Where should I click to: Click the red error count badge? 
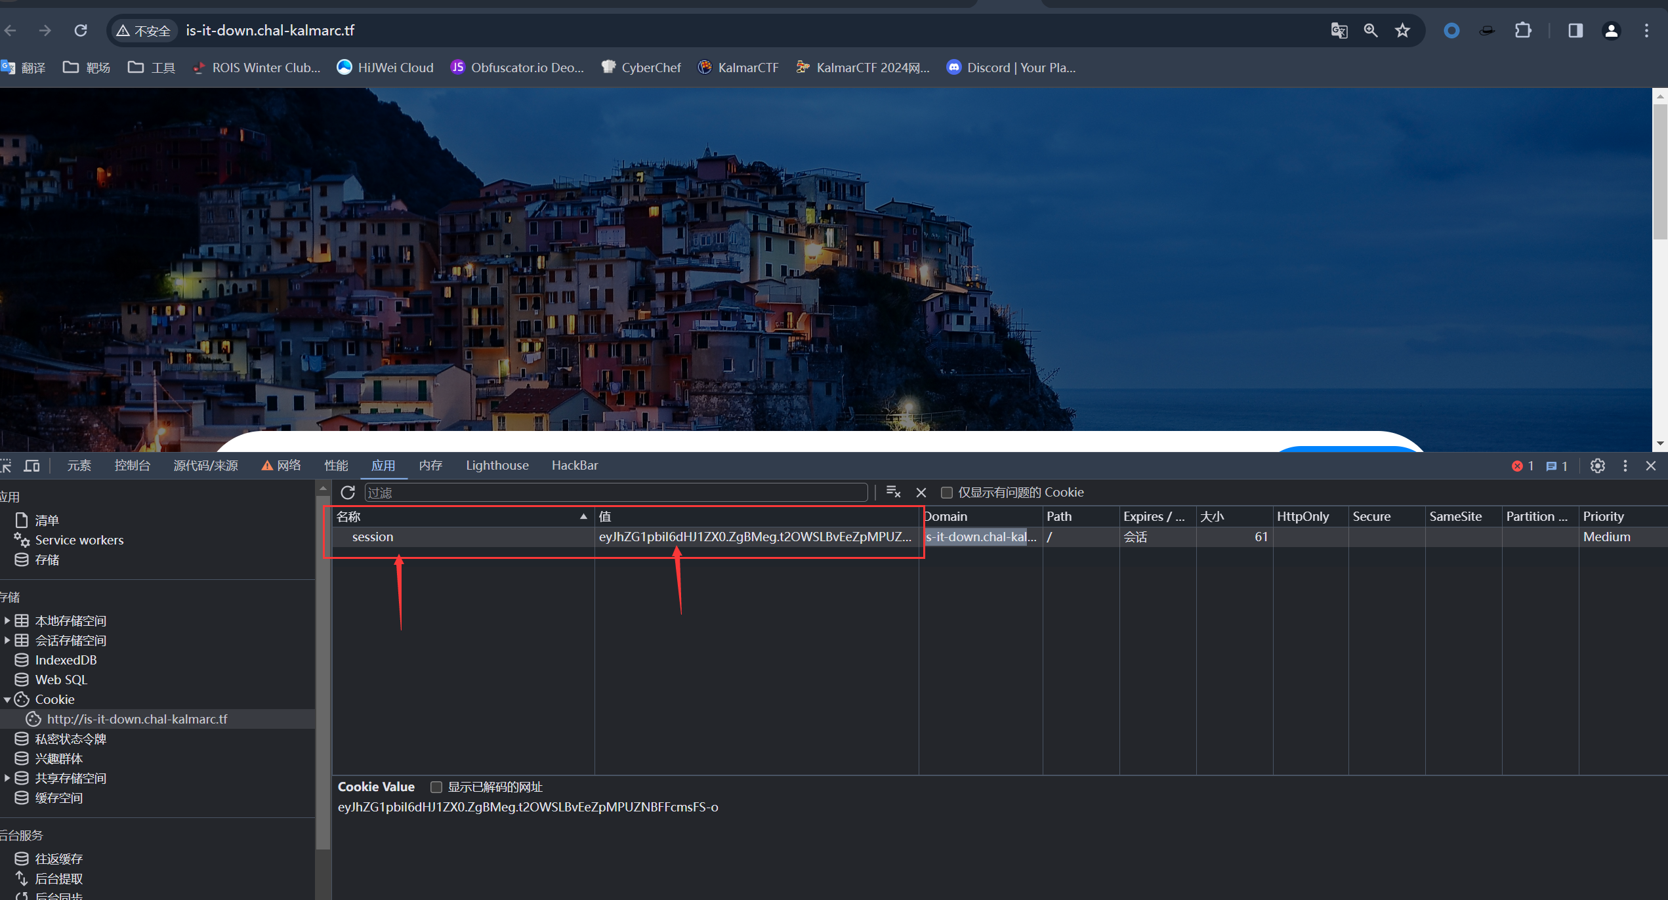click(x=1522, y=466)
